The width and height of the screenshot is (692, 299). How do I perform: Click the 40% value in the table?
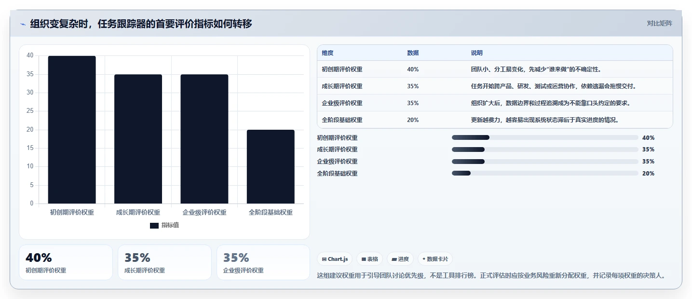413,69
